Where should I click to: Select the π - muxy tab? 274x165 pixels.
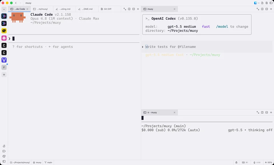(159, 113)
